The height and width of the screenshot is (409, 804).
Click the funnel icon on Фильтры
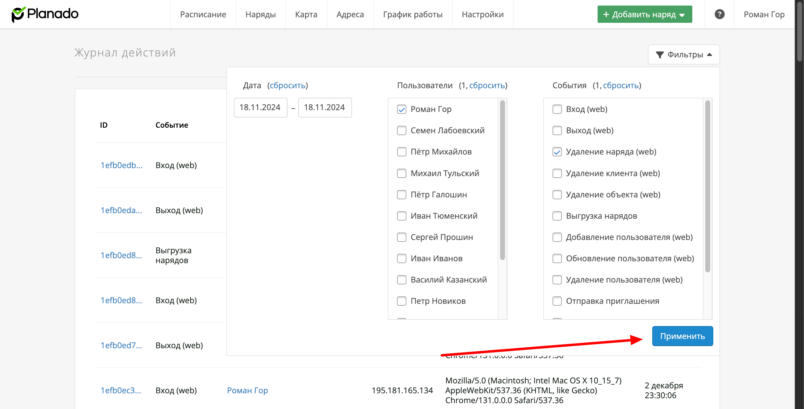(x=660, y=55)
